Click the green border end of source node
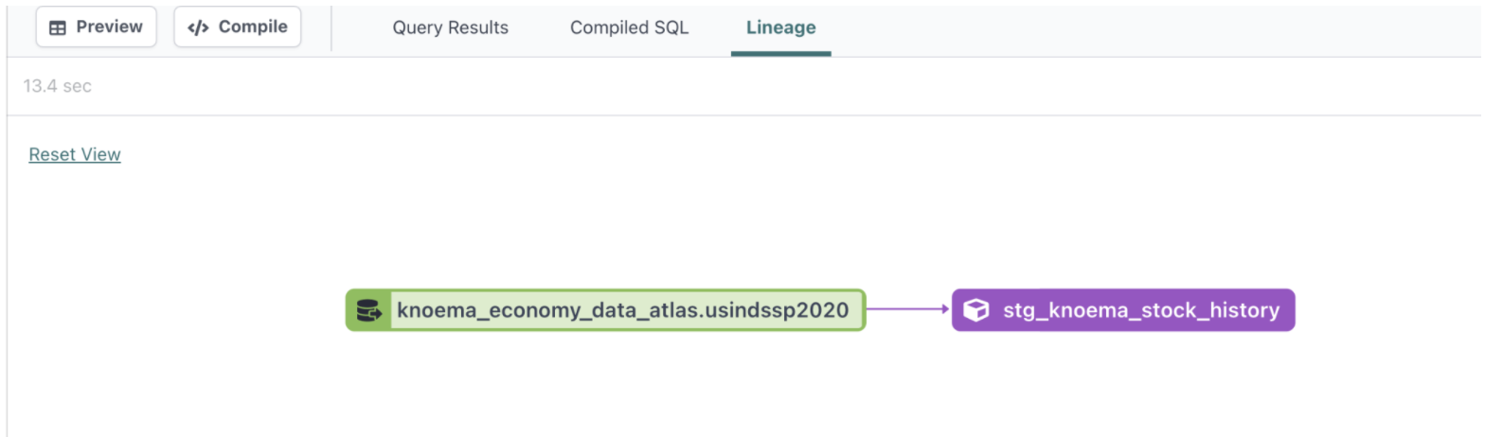The height and width of the screenshot is (437, 1485). pos(863,310)
